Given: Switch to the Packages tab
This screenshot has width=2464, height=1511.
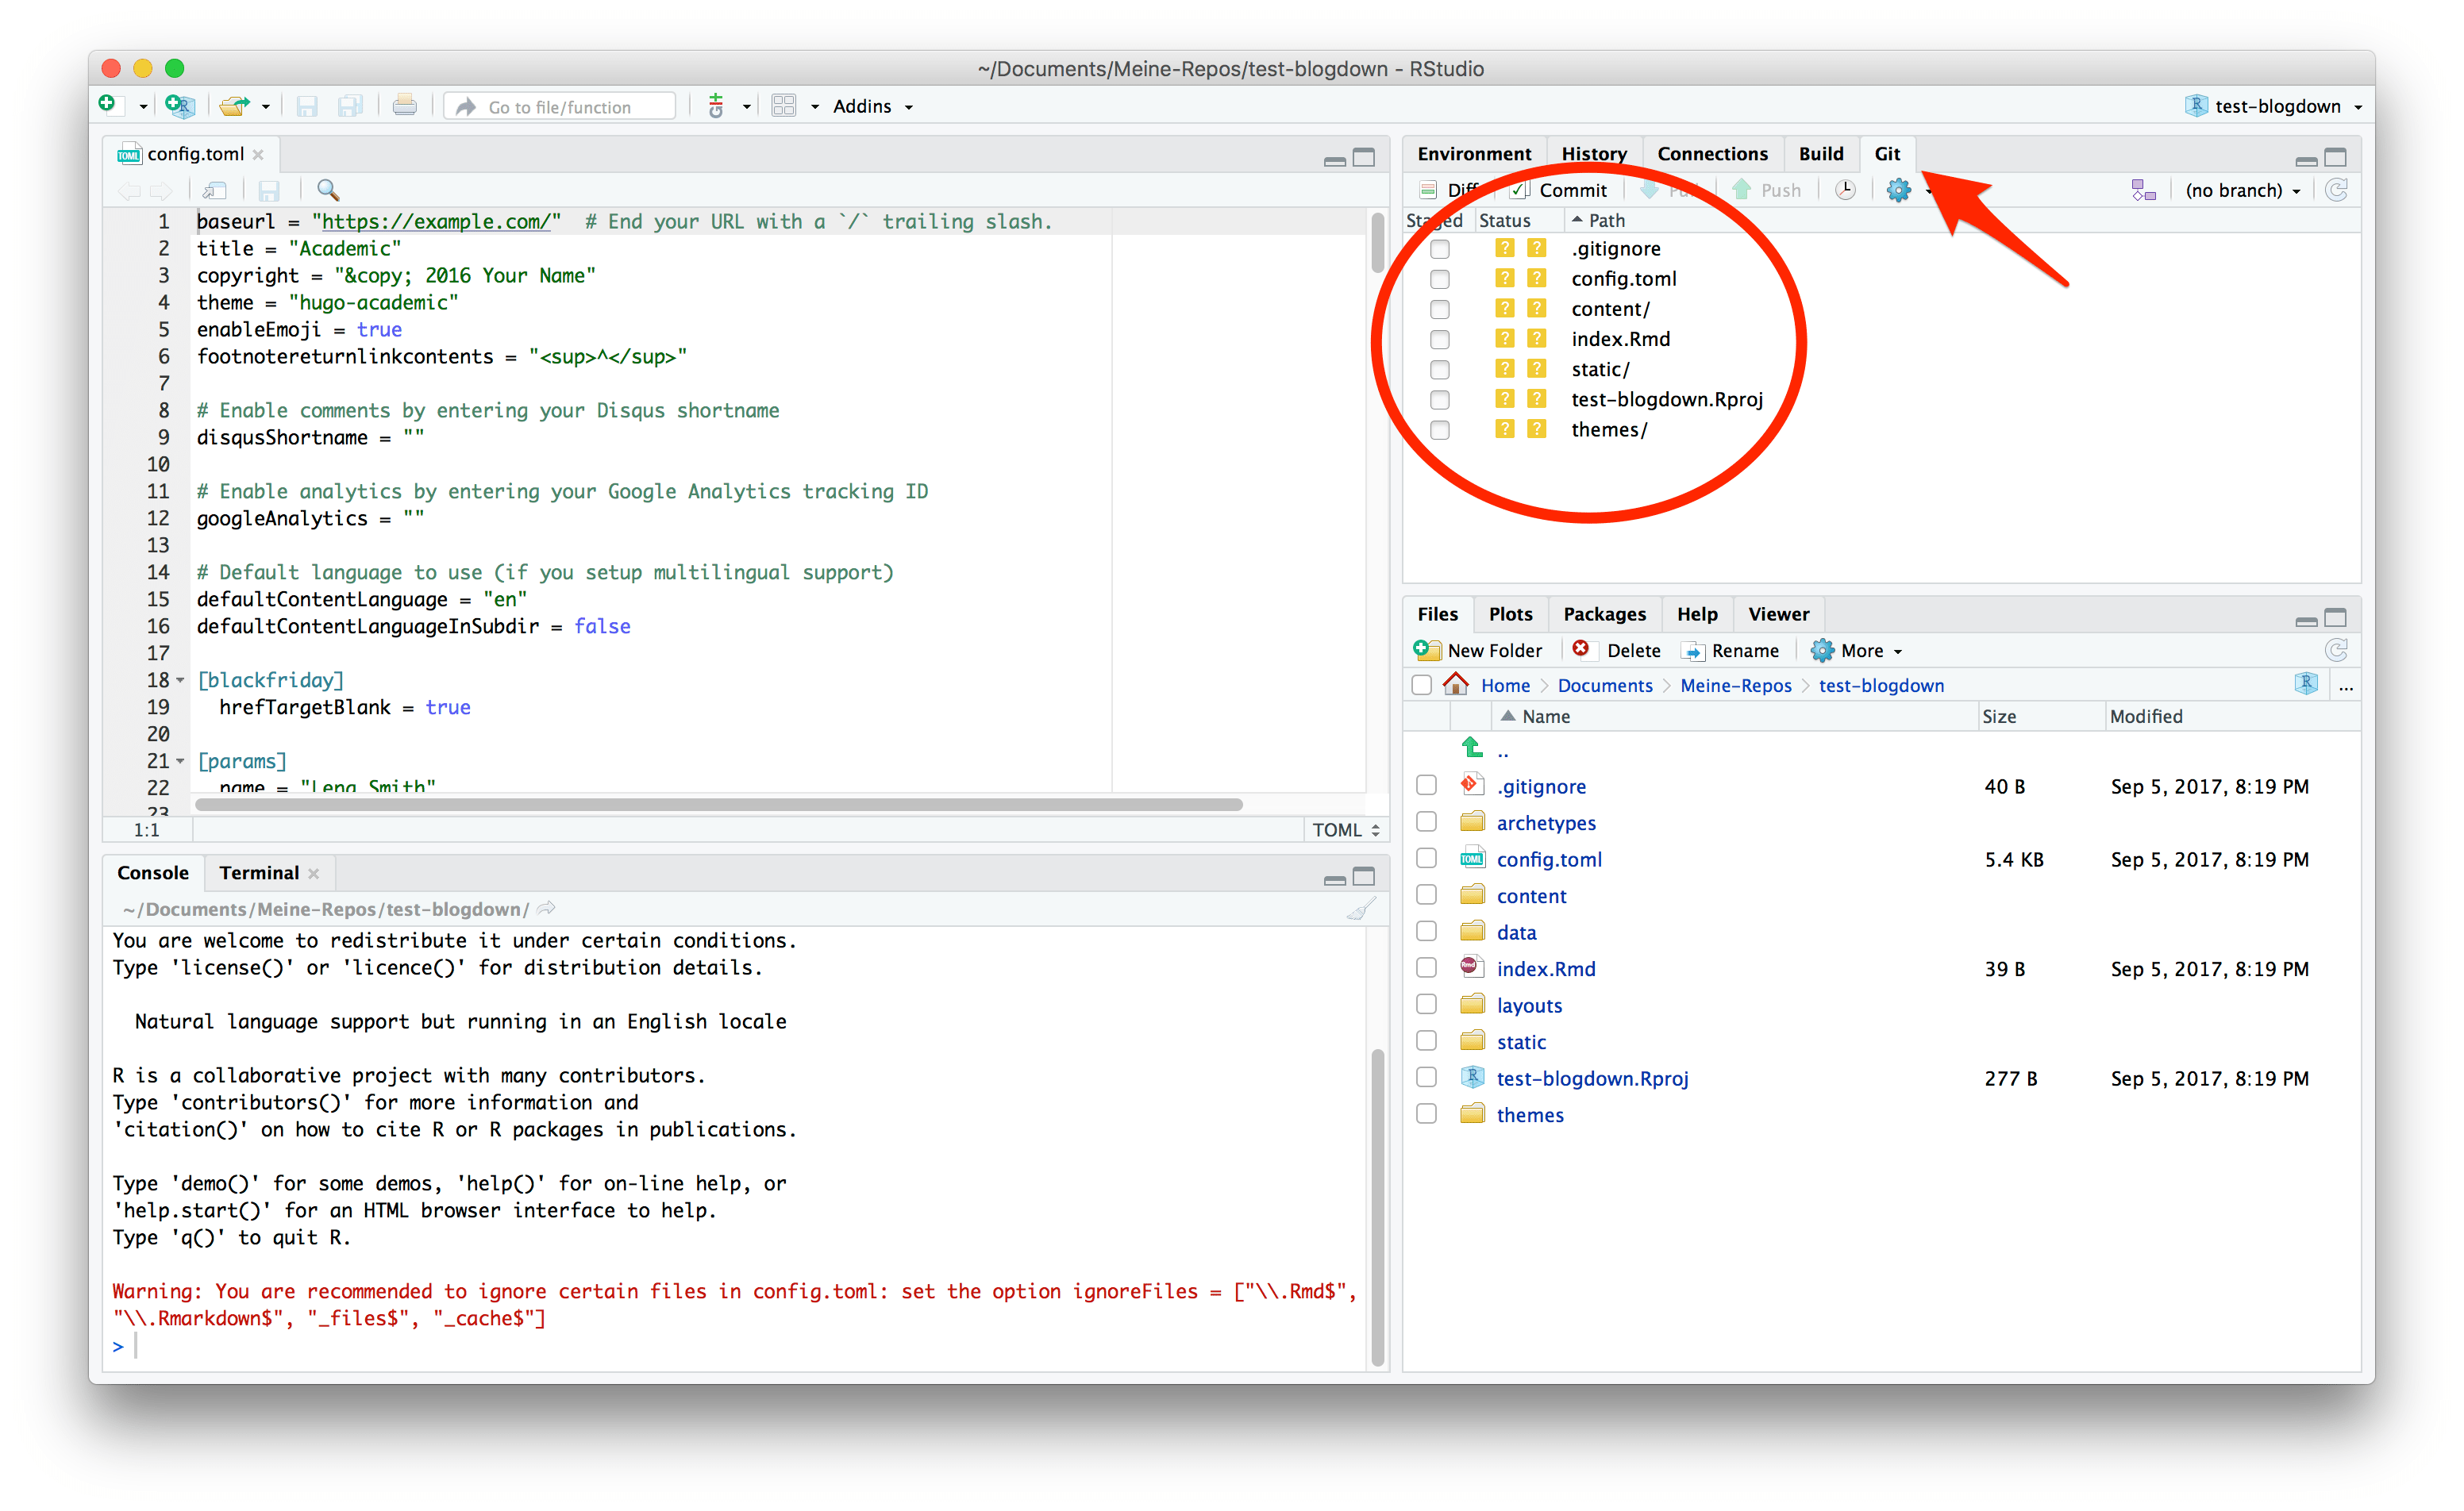Looking at the screenshot, I should click(x=1604, y=614).
